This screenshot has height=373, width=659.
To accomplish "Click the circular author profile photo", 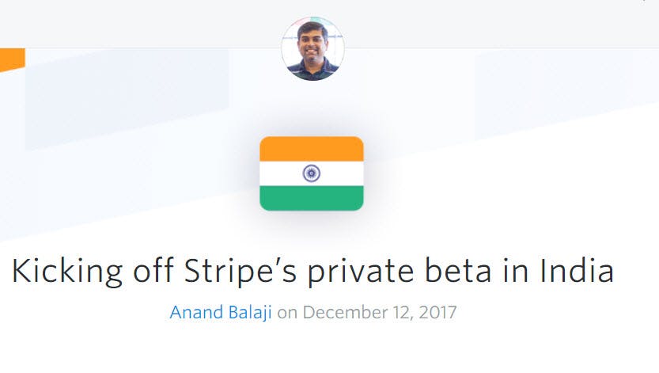I will pyautogui.click(x=312, y=48).
